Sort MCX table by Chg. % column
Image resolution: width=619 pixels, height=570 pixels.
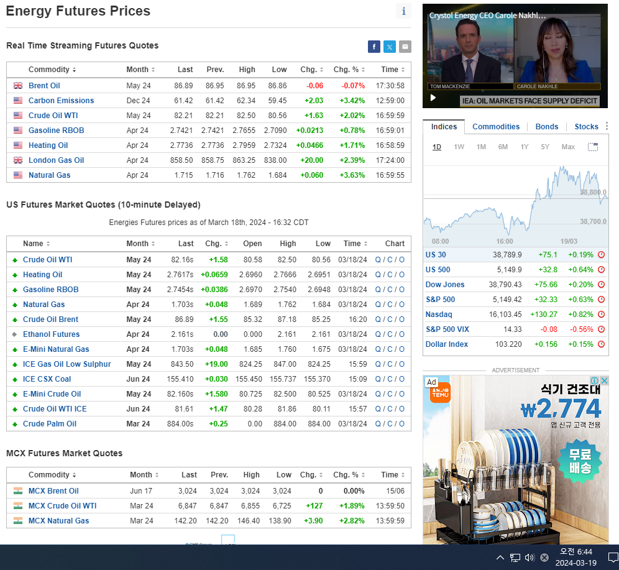pos(349,475)
